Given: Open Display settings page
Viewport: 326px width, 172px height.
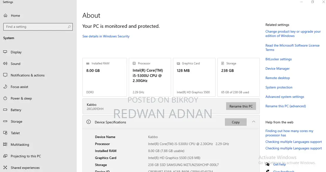Looking at the screenshot, I should 16,52.
